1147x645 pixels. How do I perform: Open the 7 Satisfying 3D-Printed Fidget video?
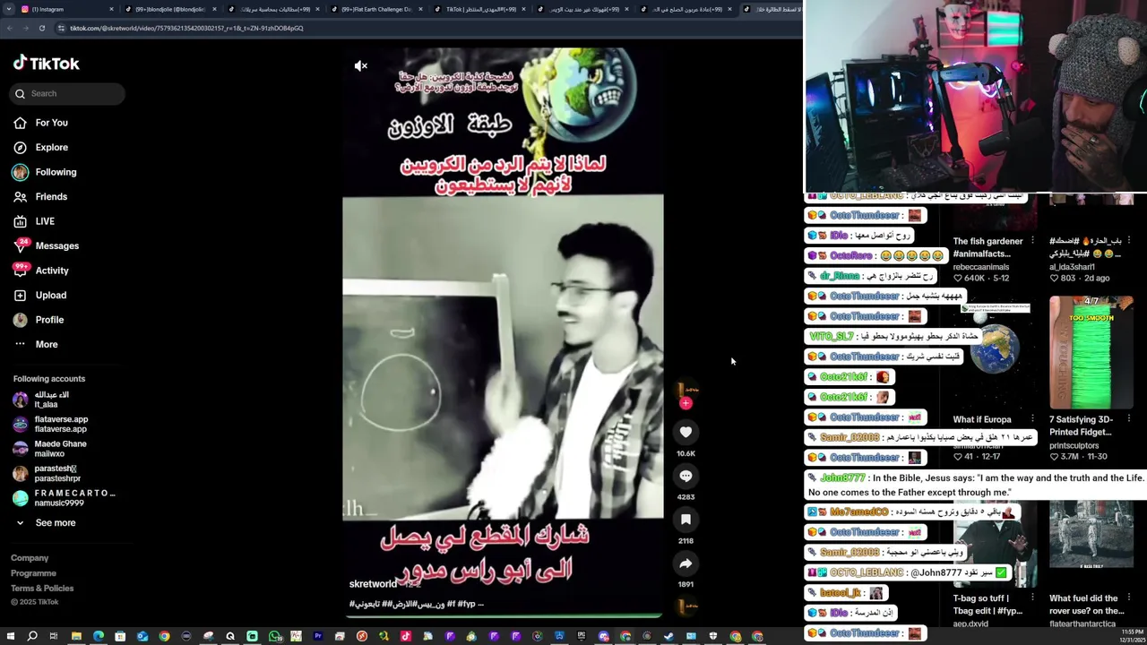pyautogui.click(x=1091, y=352)
